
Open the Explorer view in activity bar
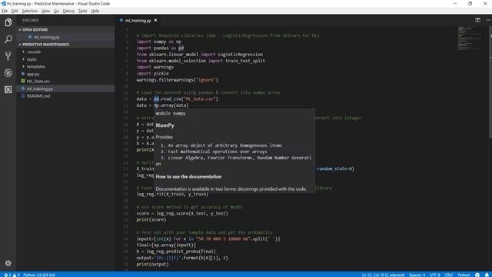pyautogui.click(x=8, y=22)
